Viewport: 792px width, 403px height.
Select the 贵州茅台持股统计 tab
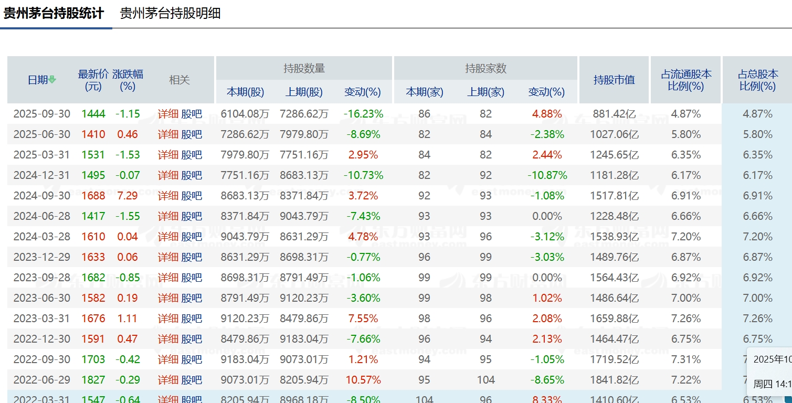point(54,13)
